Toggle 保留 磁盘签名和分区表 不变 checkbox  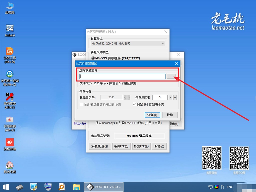81,104
